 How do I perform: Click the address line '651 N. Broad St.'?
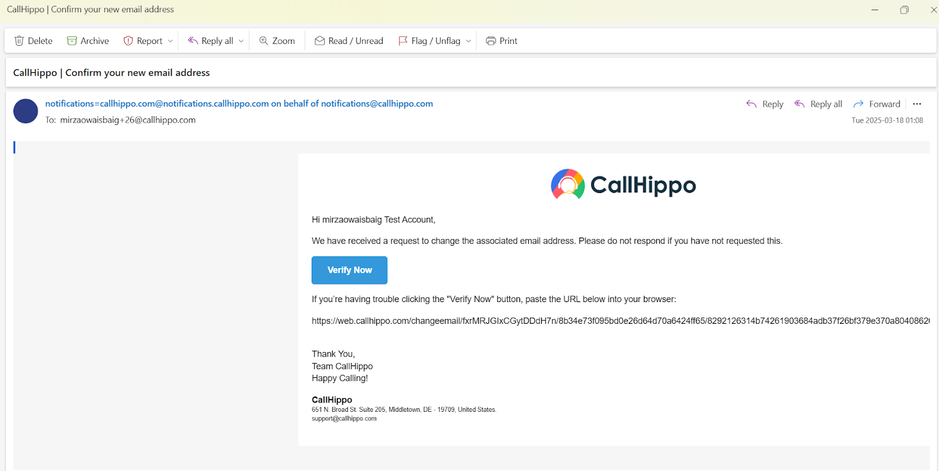(404, 409)
